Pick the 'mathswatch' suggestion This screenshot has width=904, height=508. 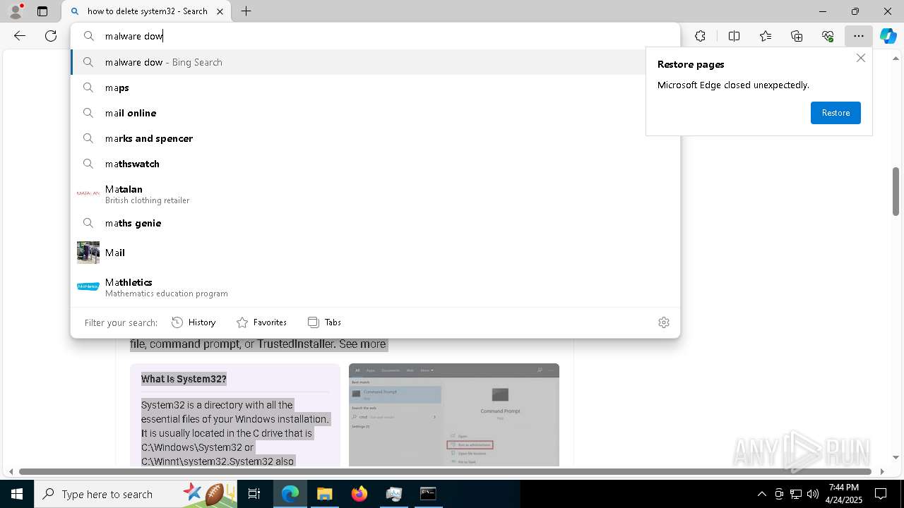375,164
